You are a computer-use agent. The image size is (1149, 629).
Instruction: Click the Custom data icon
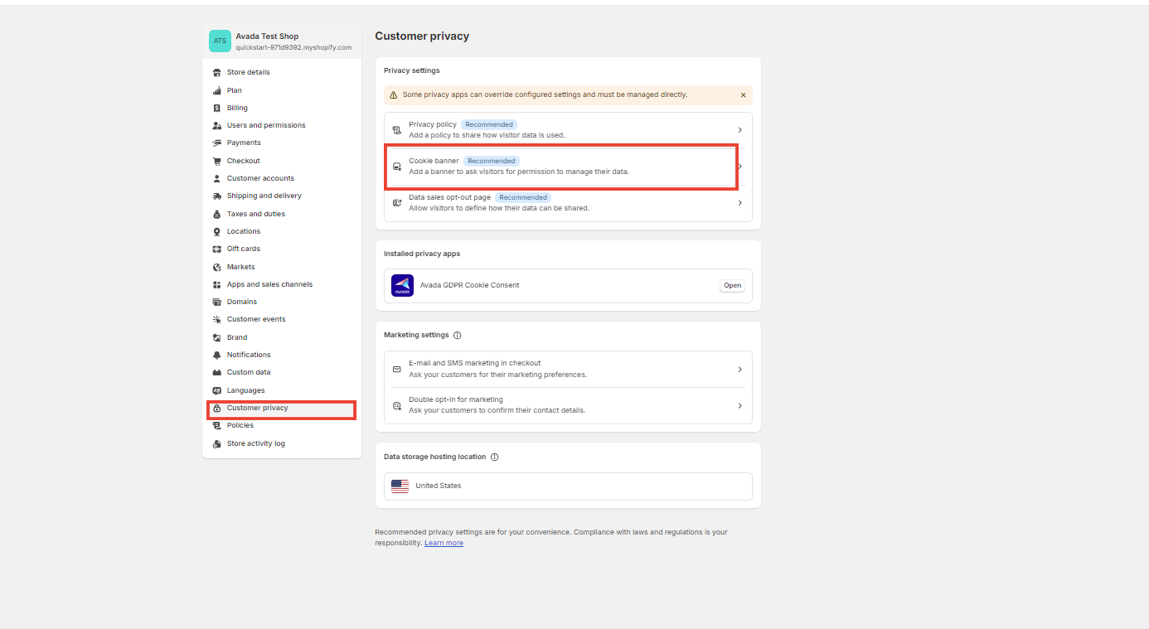tap(217, 372)
